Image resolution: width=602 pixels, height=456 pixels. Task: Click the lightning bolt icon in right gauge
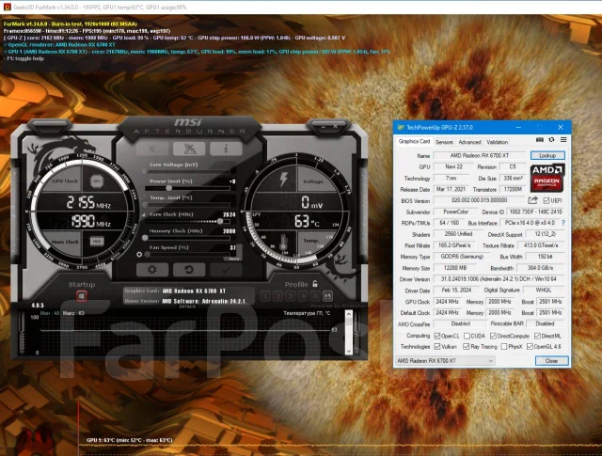tap(283, 180)
